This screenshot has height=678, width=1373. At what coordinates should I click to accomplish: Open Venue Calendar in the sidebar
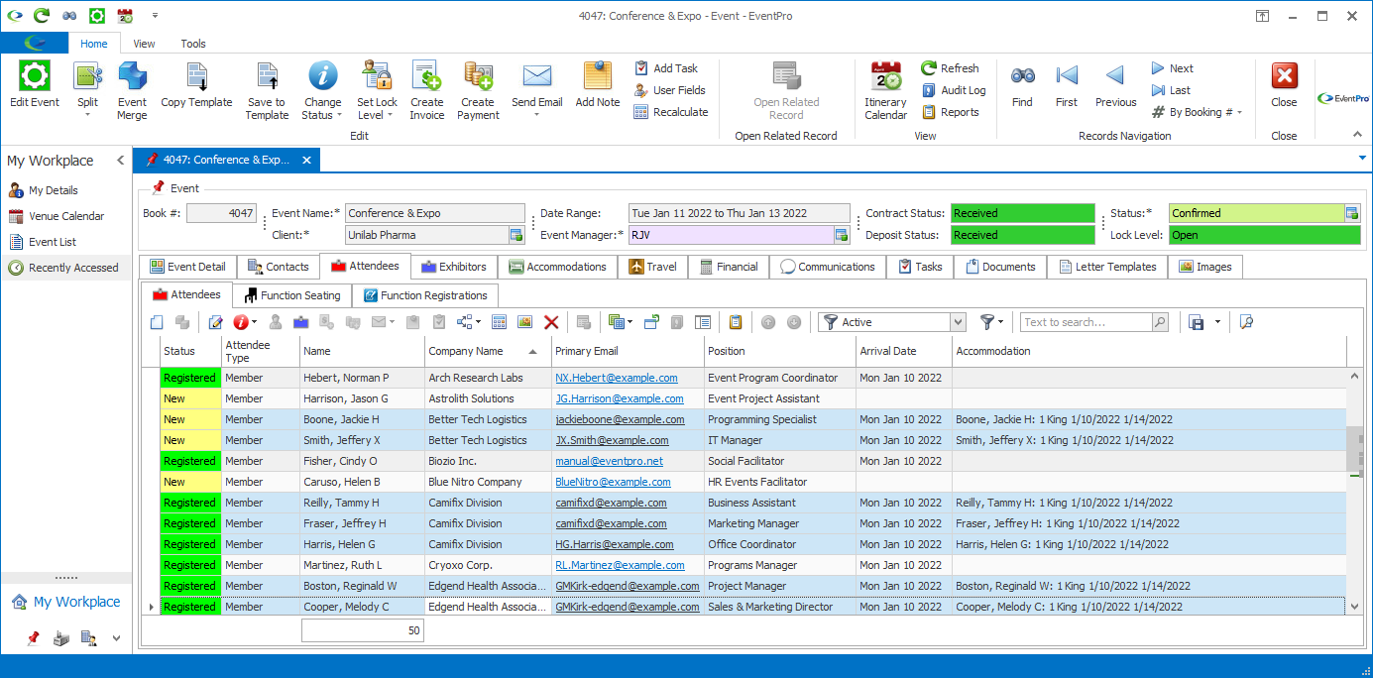coord(66,216)
